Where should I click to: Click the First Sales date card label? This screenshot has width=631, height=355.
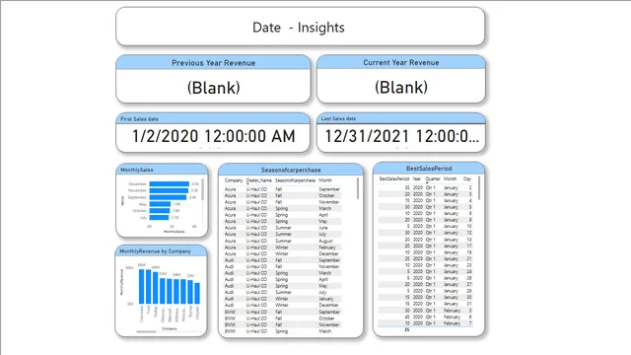coord(139,119)
